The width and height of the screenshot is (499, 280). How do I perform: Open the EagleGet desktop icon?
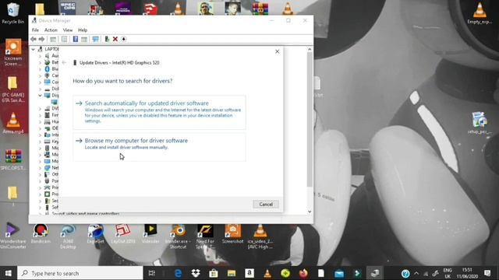pyautogui.click(x=95, y=233)
